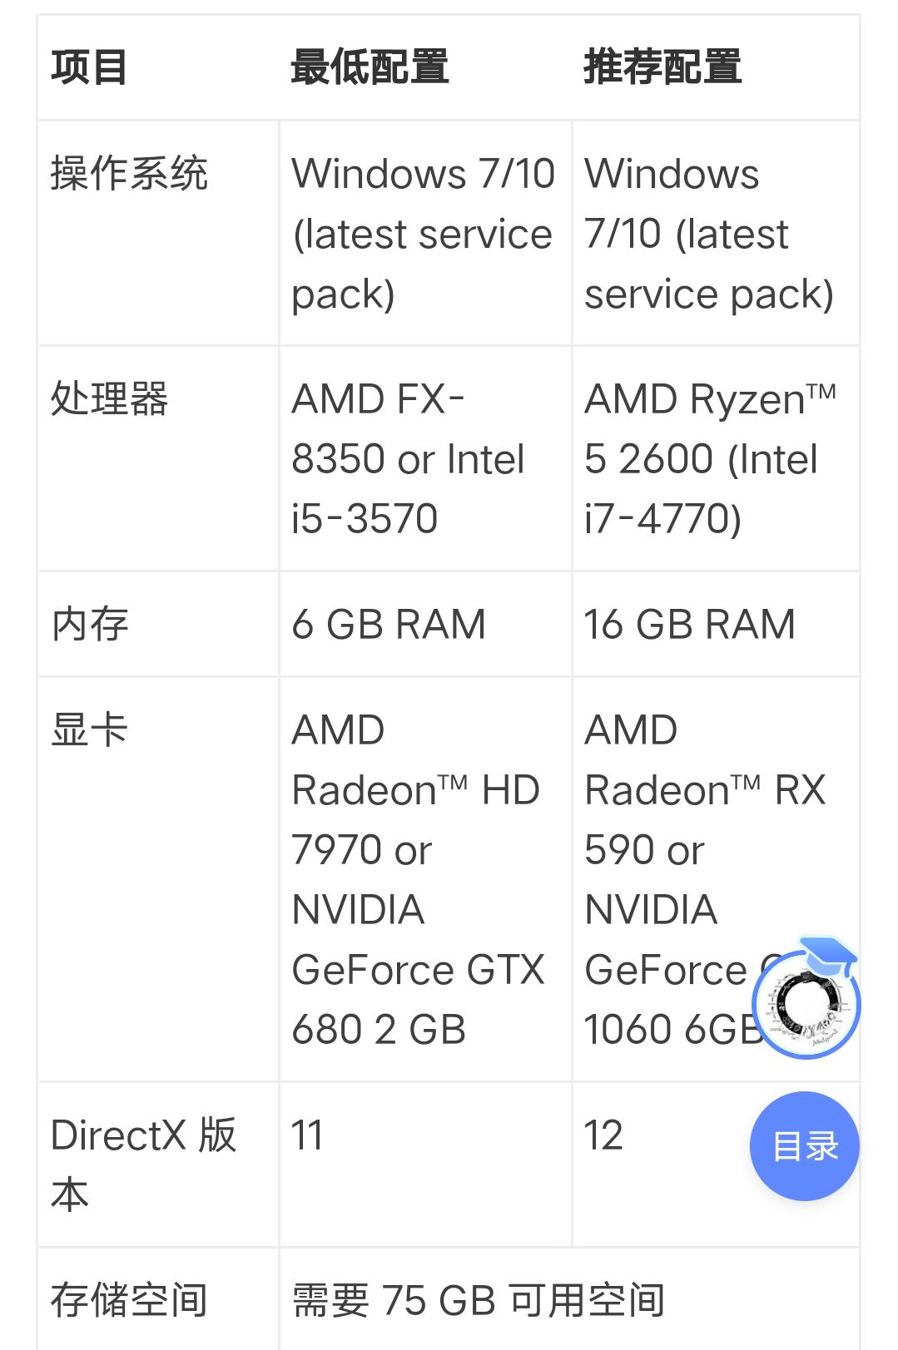Screen dimensions: 898x1350
Task: Tap the DirectX 版本 row label
Action: point(143,1165)
